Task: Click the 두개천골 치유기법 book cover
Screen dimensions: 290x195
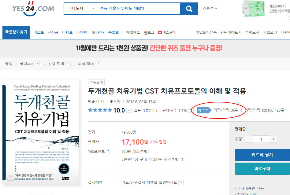Action: click(x=41, y=132)
